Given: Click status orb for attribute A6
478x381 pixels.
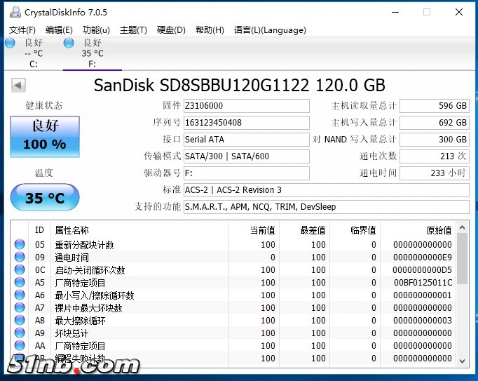Looking at the screenshot, I should click(20, 295).
